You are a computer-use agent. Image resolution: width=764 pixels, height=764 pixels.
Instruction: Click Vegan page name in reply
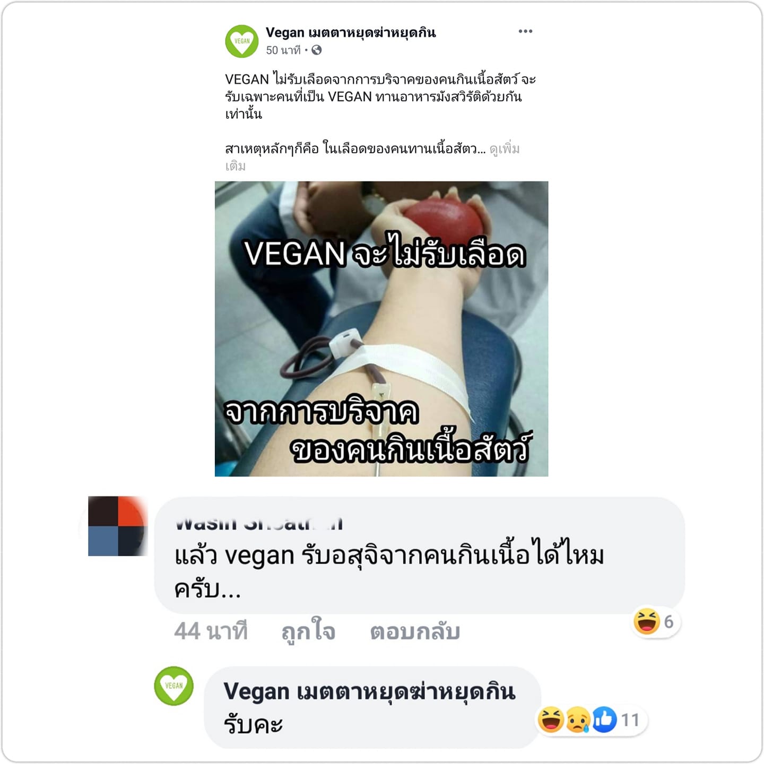coord(369,691)
